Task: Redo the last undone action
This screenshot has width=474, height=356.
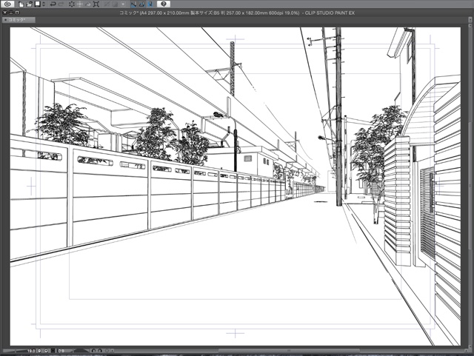Action: pyautogui.click(x=61, y=4)
